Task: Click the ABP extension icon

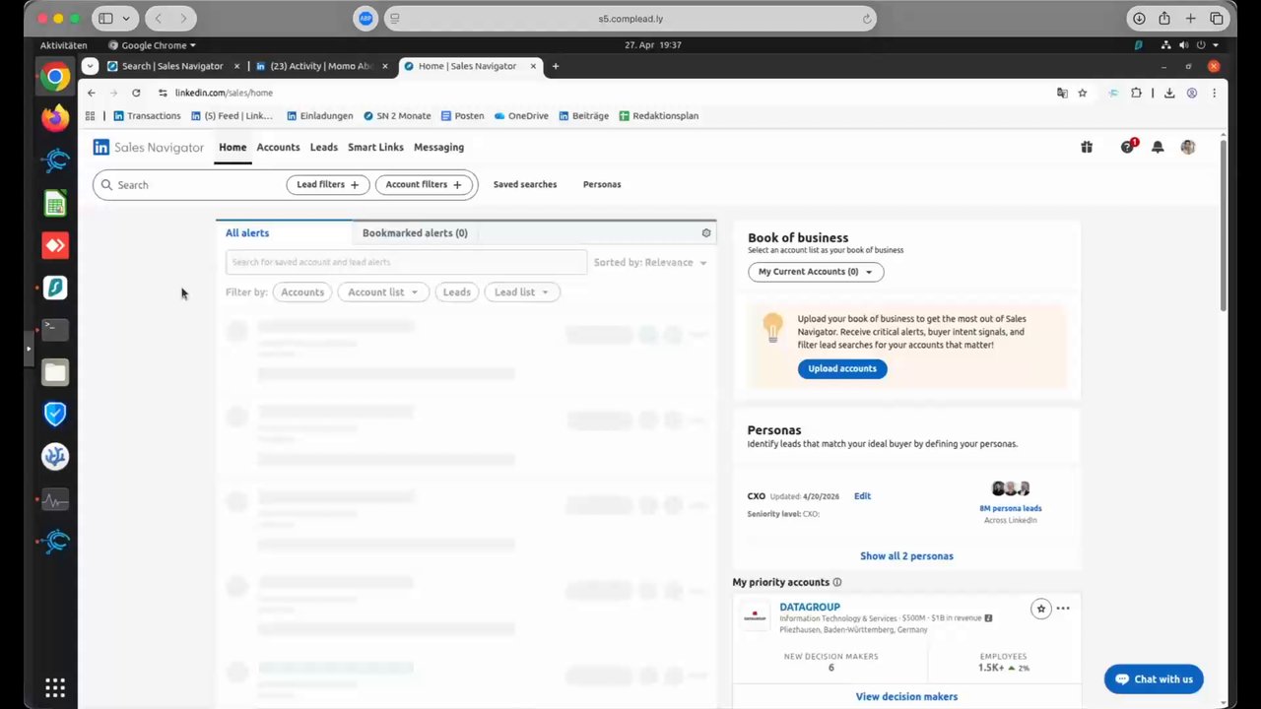Action: coord(365,18)
